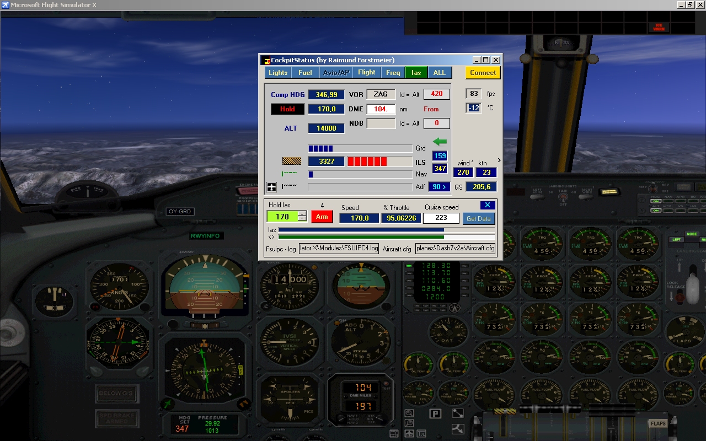Click the red ILS progress bar
This screenshot has width=706, height=441.
click(379, 162)
